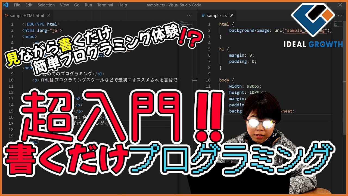The height and width of the screenshot is (196, 348).
Task: Open the File menu
Action: point(17,5)
